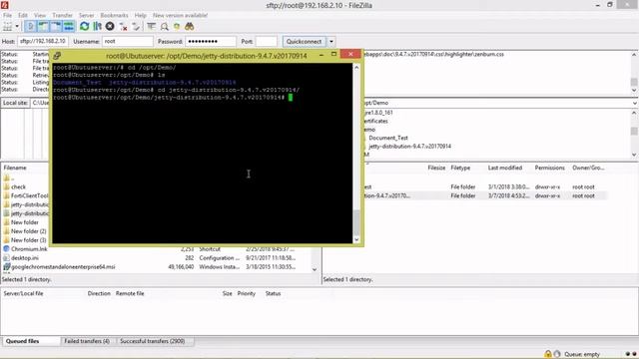Image resolution: width=639 pixels, height=359 pixels.
Task: Select jetty-distribution-9.4.7.v20170914 in remote tree
Action: click(409, 147)
